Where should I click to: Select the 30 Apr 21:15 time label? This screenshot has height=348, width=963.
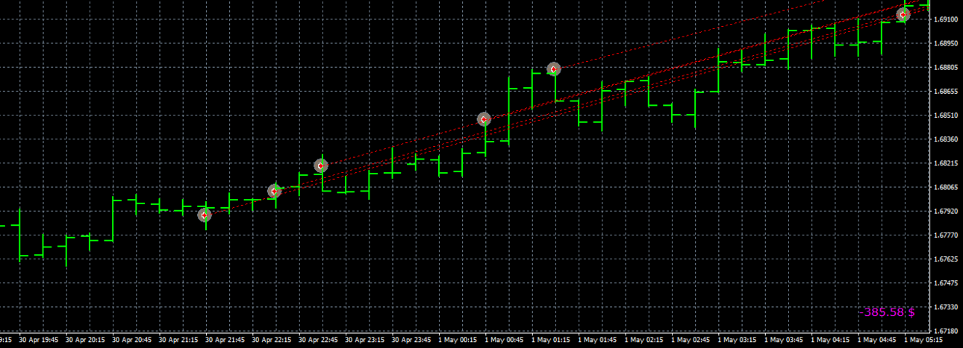pos(179,340)
